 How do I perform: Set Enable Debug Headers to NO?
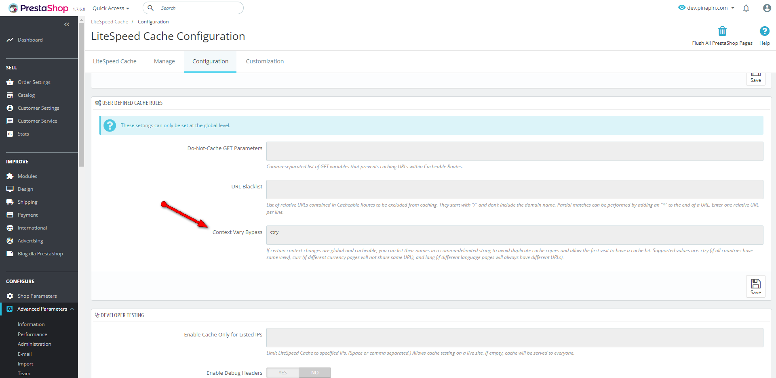(315, 373)
